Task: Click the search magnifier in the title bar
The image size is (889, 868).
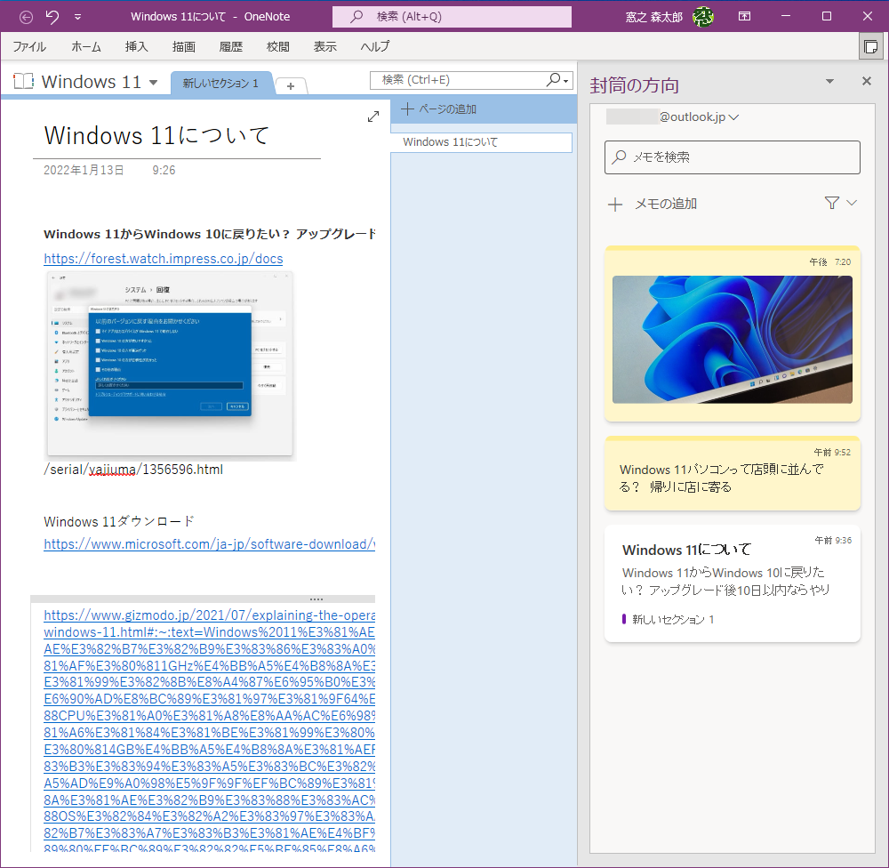Action: (354, 17)
